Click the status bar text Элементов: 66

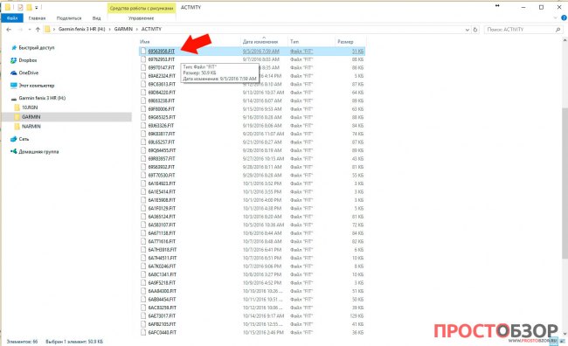click(22, 342)
